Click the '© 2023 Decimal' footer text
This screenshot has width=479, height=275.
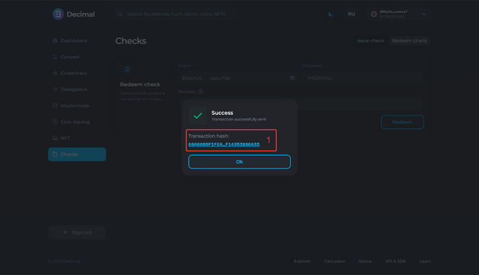[x=64, y=261]
